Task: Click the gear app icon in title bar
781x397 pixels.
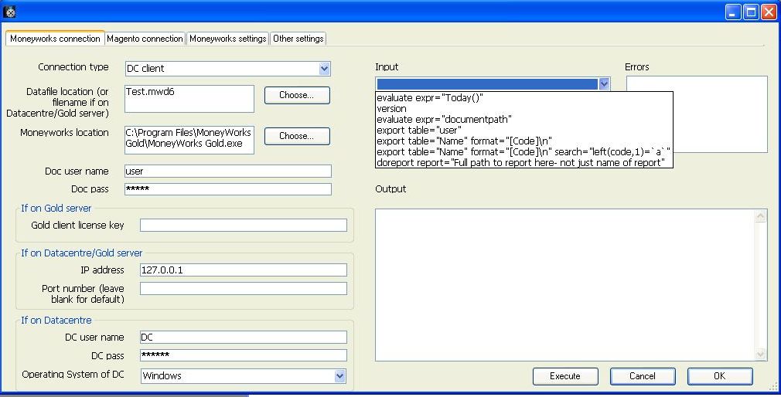Action: [9, 12]
